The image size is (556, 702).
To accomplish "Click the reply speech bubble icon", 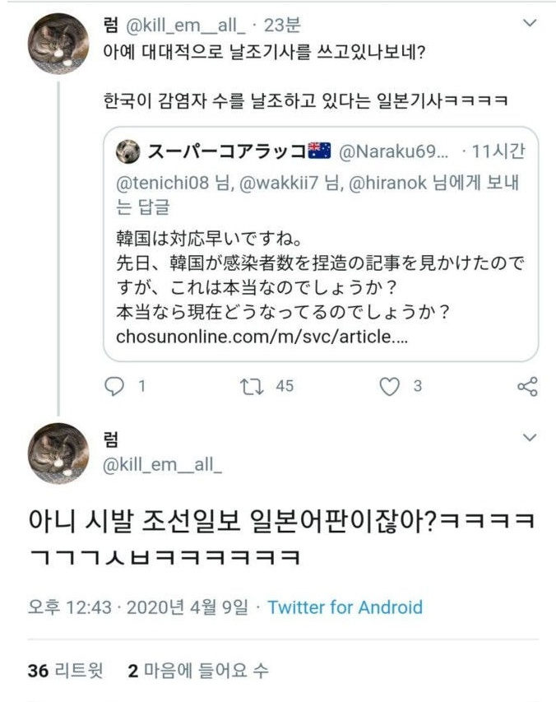I will (x=116, y=385).
